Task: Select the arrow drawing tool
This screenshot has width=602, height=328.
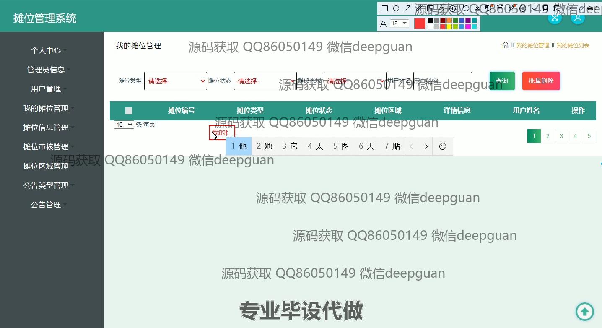Action: [x=407, y=8]
